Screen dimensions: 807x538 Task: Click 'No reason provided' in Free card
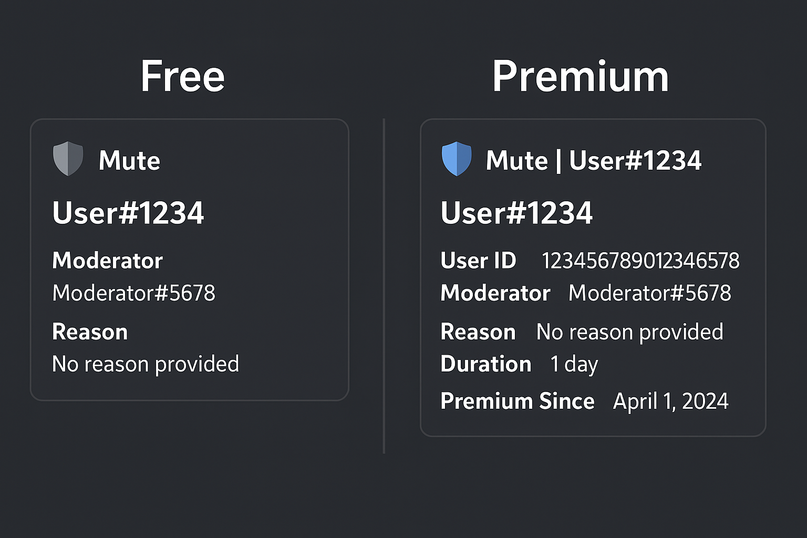[146, 364]
